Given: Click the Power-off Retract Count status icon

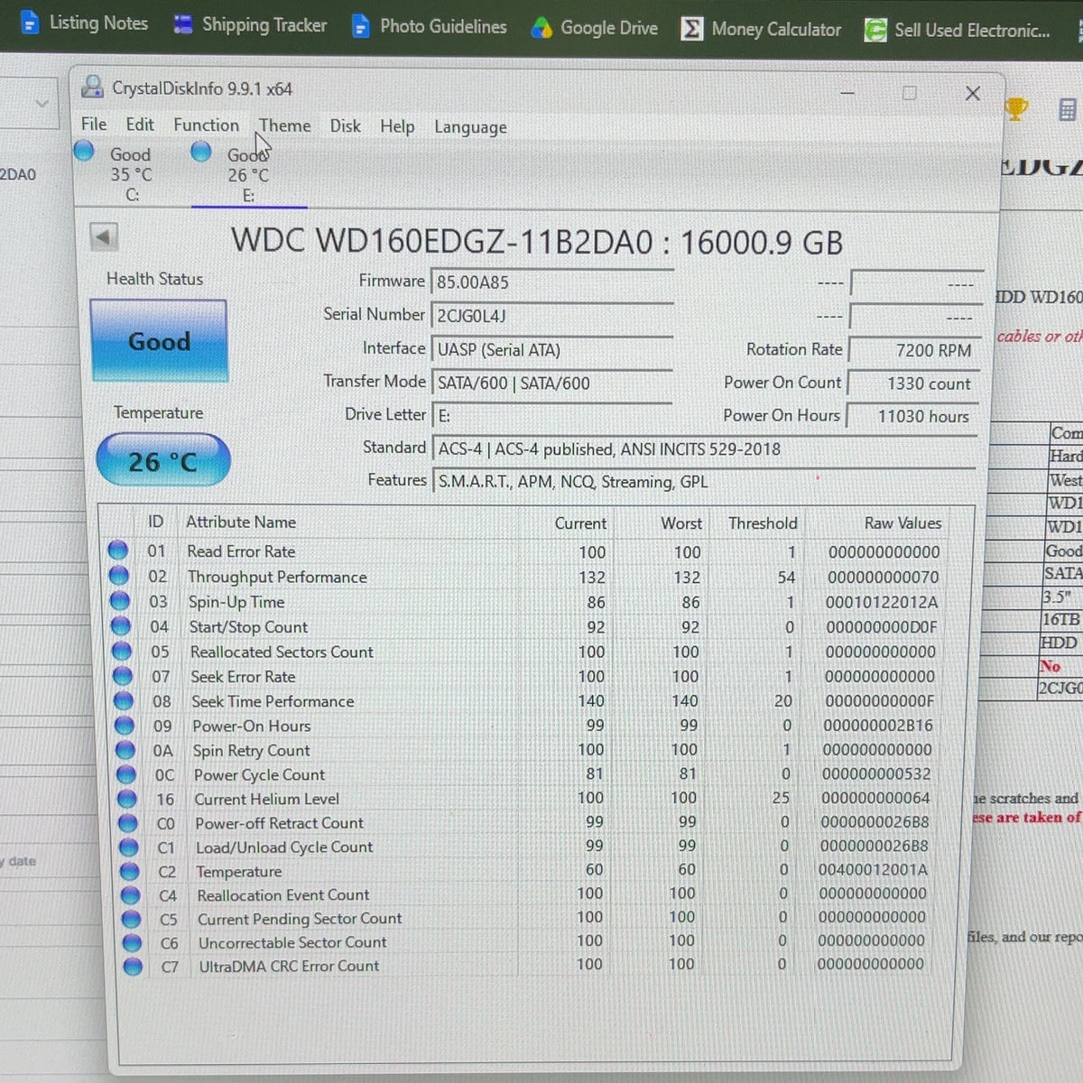Looking at the screenshot, I should [x=127, y=822].
